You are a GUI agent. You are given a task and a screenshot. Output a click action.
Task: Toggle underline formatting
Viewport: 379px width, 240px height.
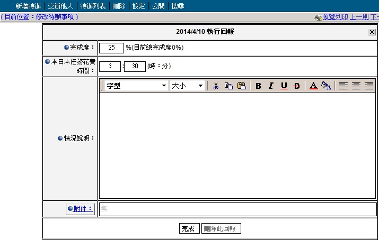click(x=284, y=86)
